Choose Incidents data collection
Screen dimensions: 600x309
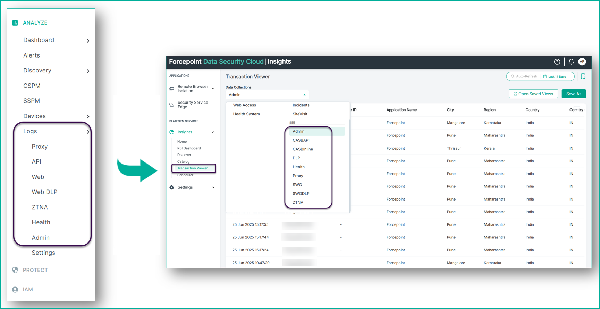(301, 105)
